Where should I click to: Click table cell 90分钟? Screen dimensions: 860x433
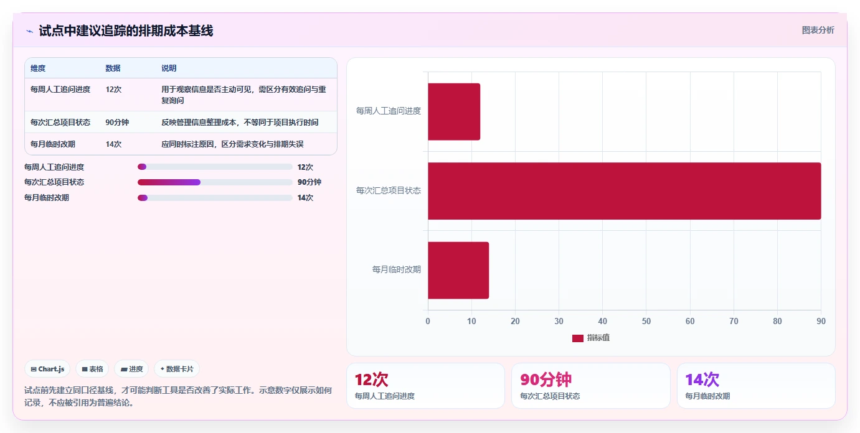coord(118,123)
